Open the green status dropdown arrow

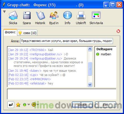(29, 104)
